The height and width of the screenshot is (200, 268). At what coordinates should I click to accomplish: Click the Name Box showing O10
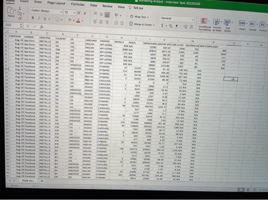point(12,25)
